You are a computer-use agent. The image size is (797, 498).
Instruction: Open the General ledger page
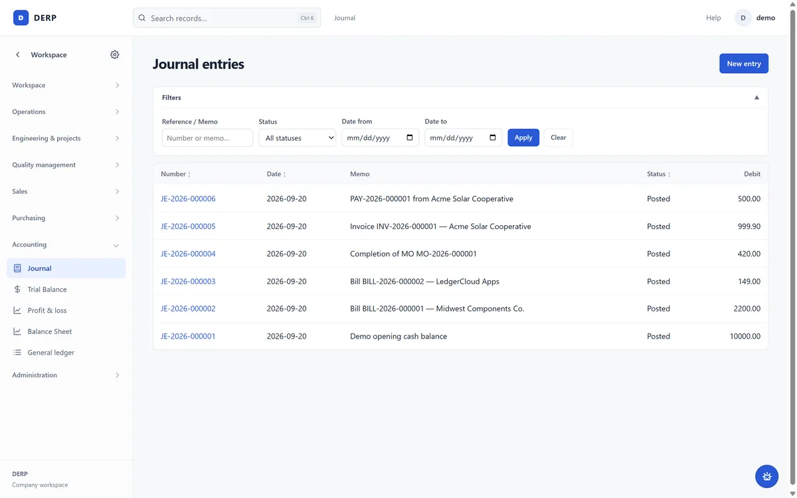[x=66, y=353]
